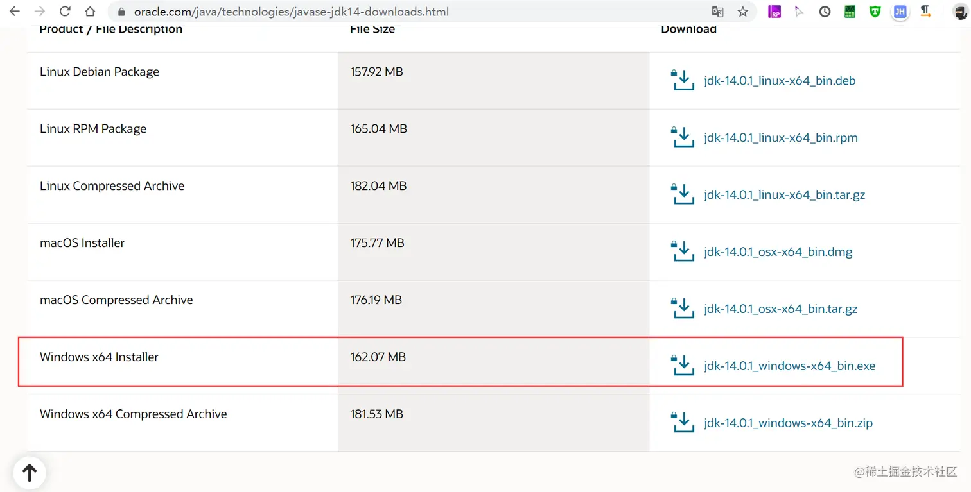Open the green chart grid extension
The height and width of the screenshot is (492, 971).
pyautogui.click(x=850, y=12)
